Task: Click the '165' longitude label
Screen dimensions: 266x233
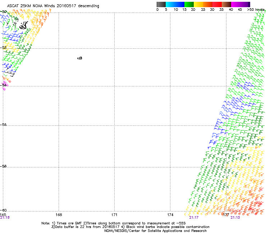Action: (3, 215)
